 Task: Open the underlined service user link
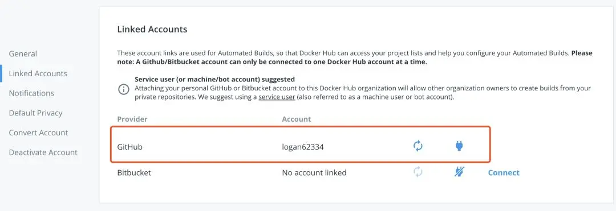click(277, 97)
